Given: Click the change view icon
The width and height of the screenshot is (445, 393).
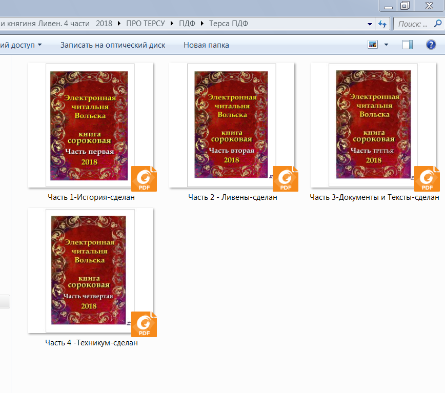Looking at the screenshot, I should [x=373, y=45].
